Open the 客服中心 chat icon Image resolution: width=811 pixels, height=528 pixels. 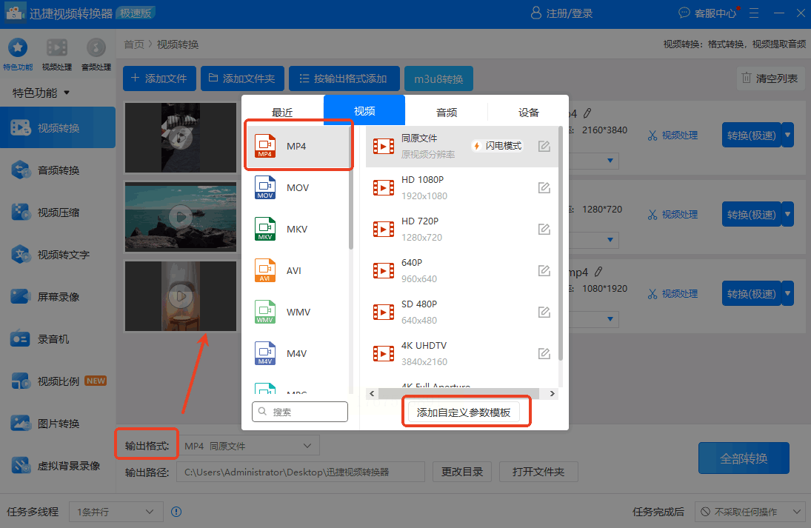(684, 13)
